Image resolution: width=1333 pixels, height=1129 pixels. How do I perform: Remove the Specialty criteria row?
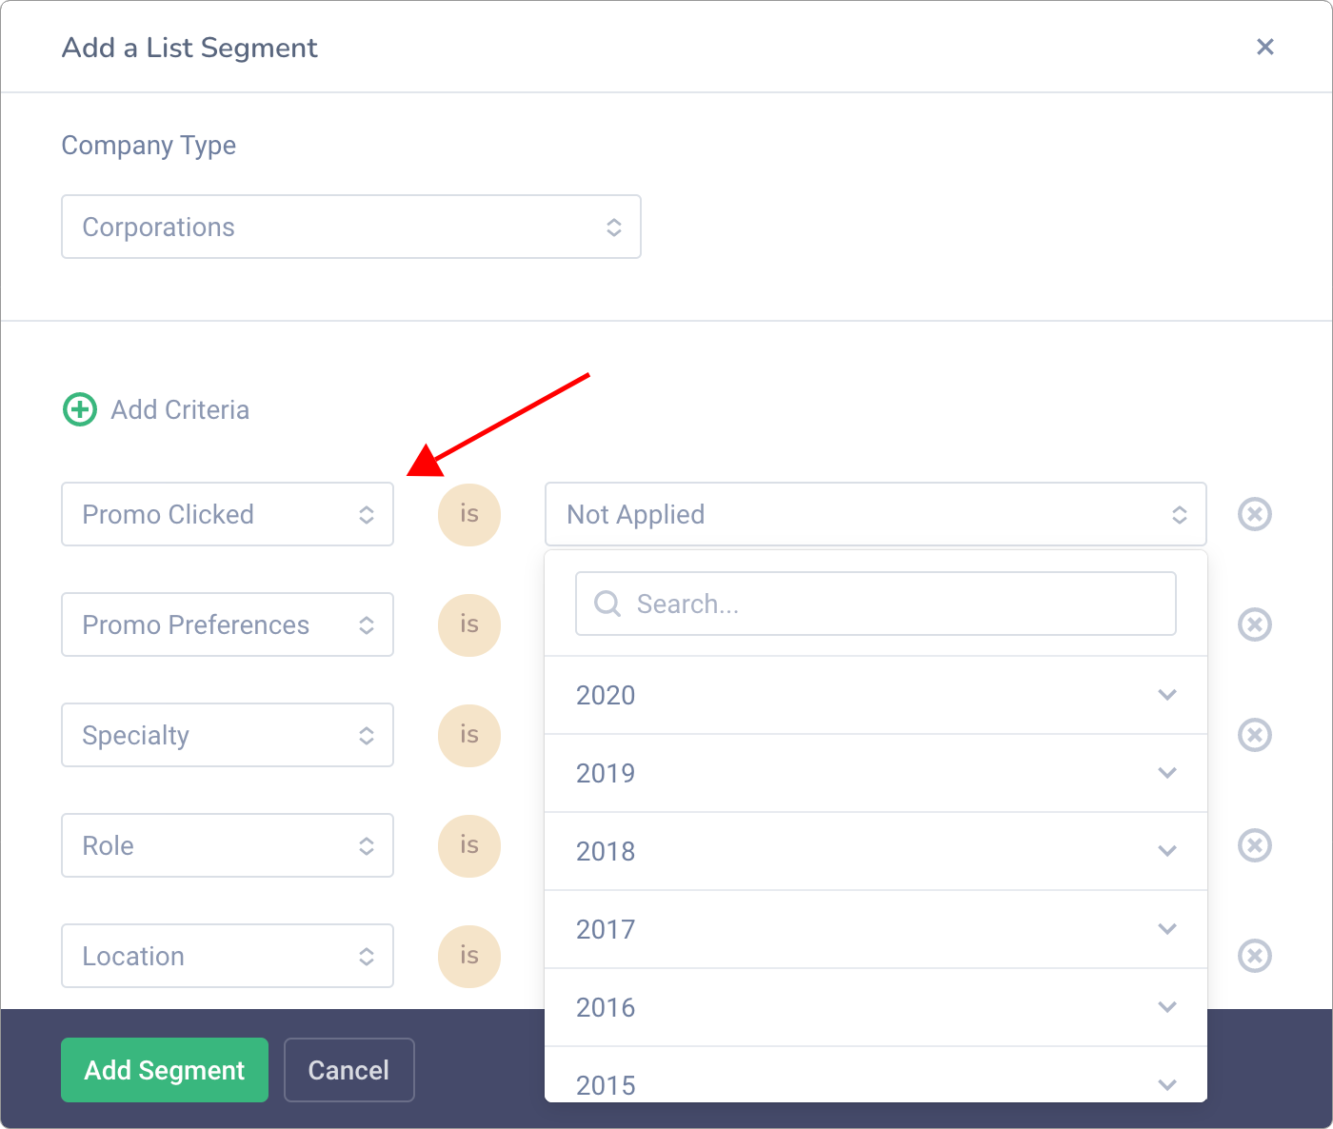point(1255,735)
